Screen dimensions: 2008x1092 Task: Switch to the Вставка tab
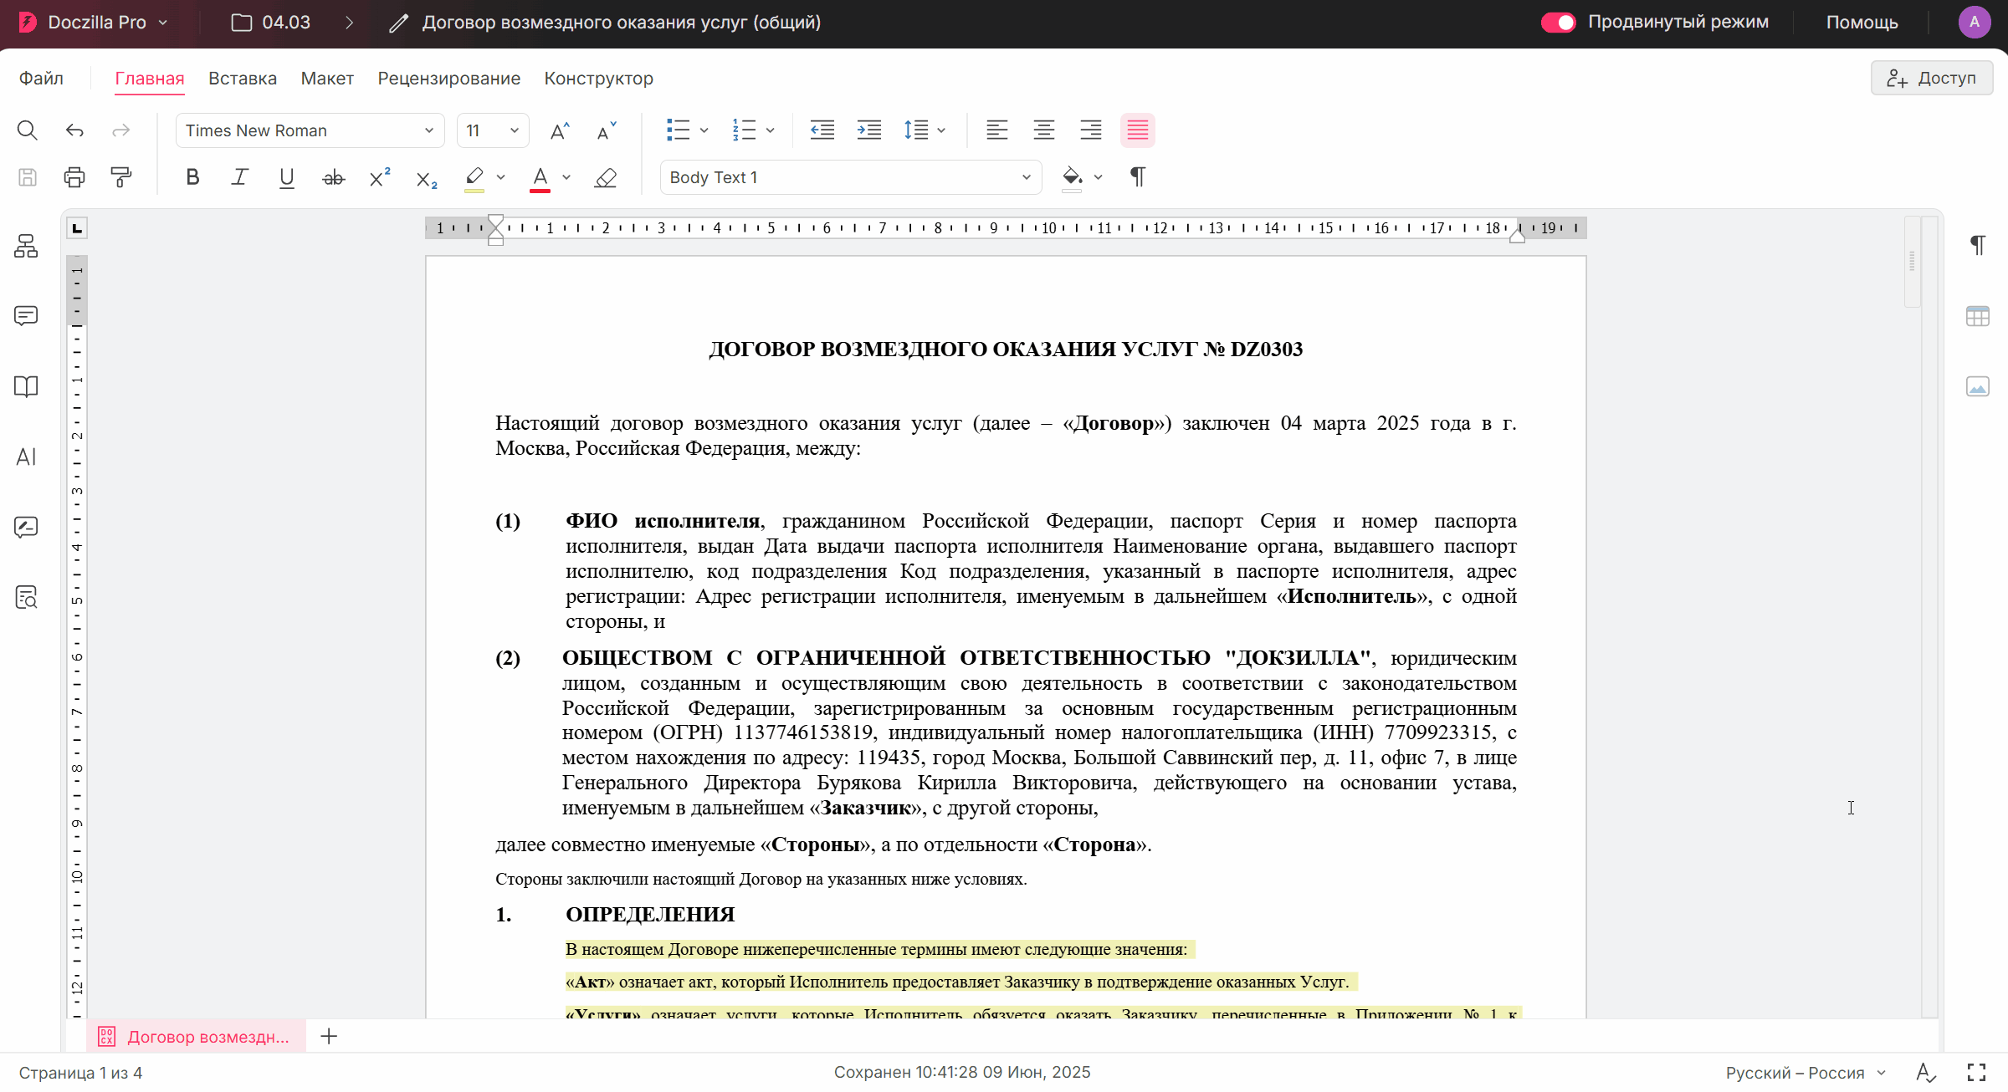pos(243,79)
